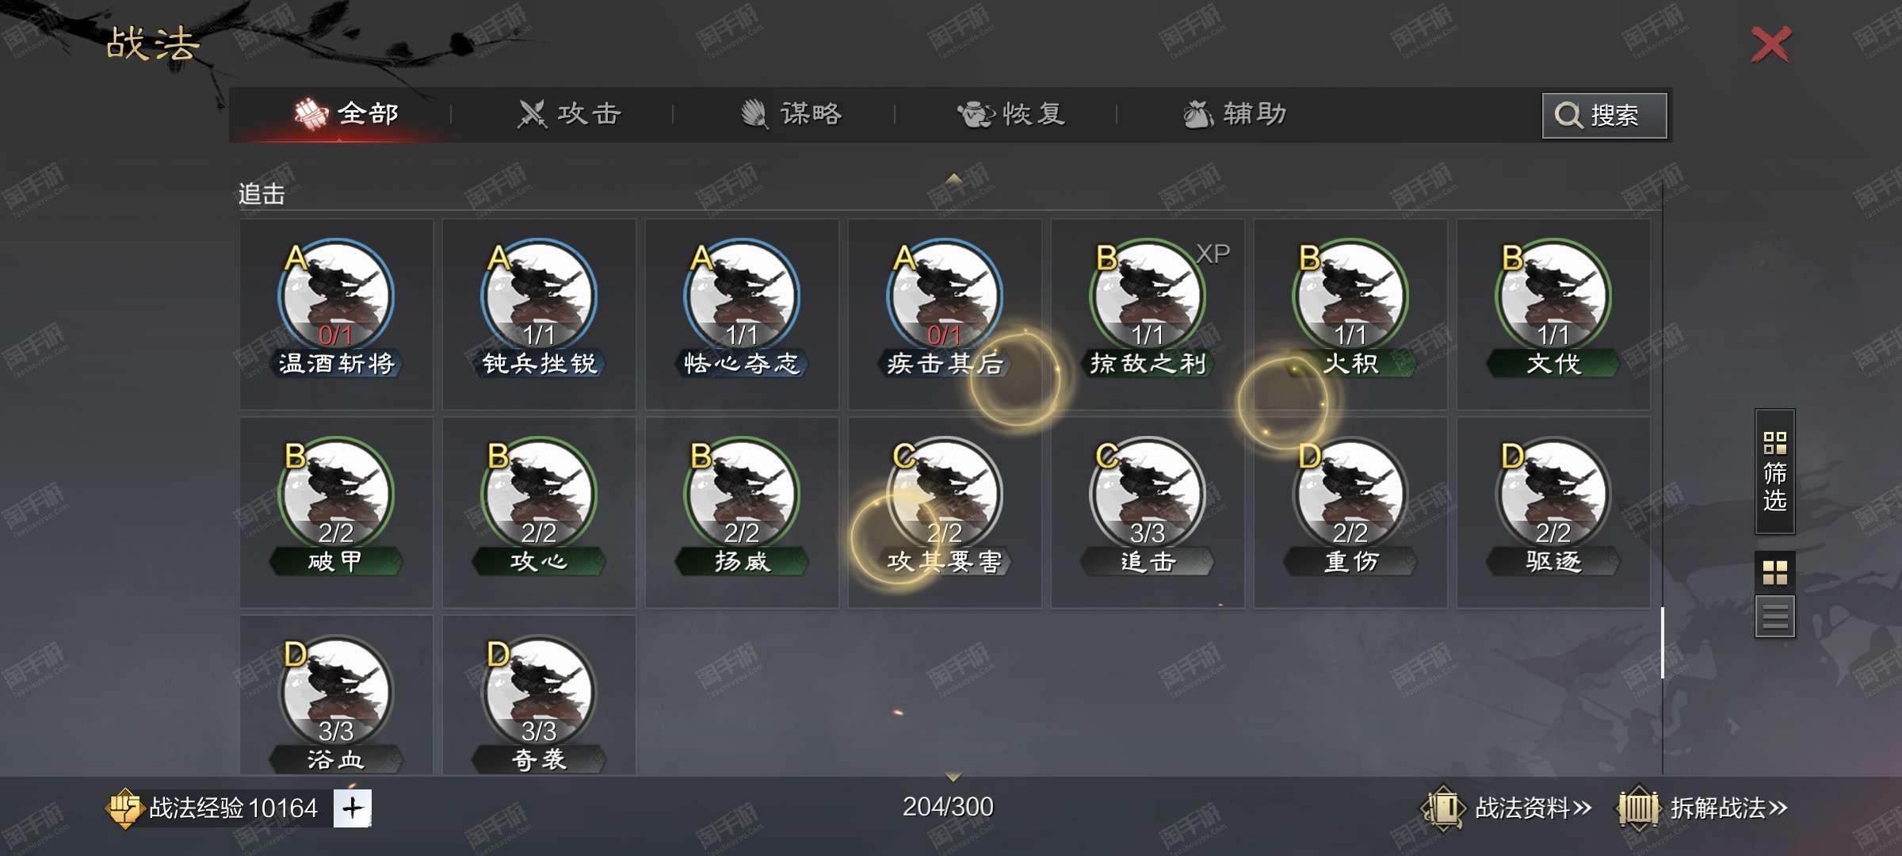Add 战法经验 with plus button
Viewport: 1902px width, 856px height.
pyautogui.click(x=352, y=808)
